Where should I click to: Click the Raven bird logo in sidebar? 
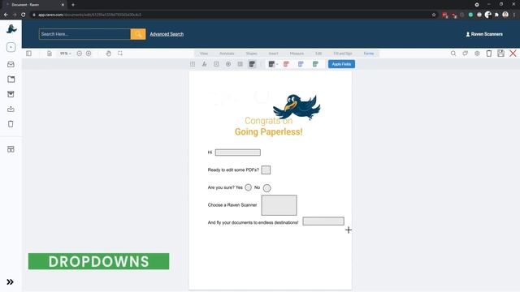[x=11, y=29]
